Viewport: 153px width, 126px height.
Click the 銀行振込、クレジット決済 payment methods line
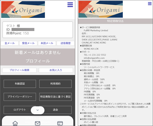click(105, 116)
